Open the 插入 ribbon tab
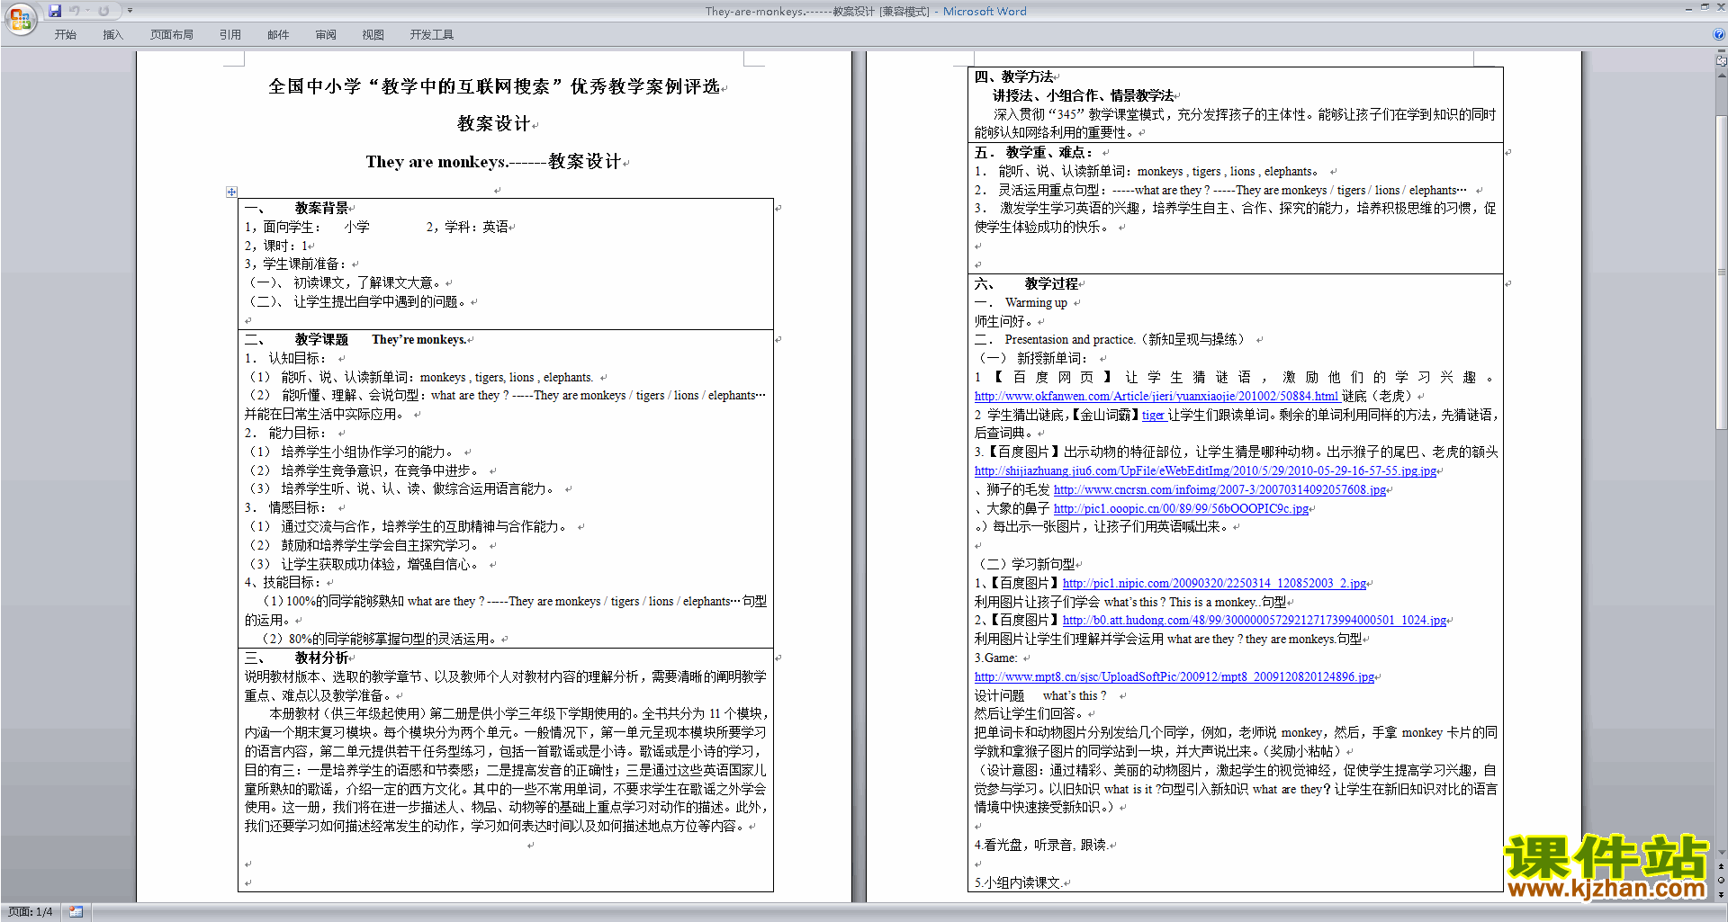 click(x=112, y=34)
